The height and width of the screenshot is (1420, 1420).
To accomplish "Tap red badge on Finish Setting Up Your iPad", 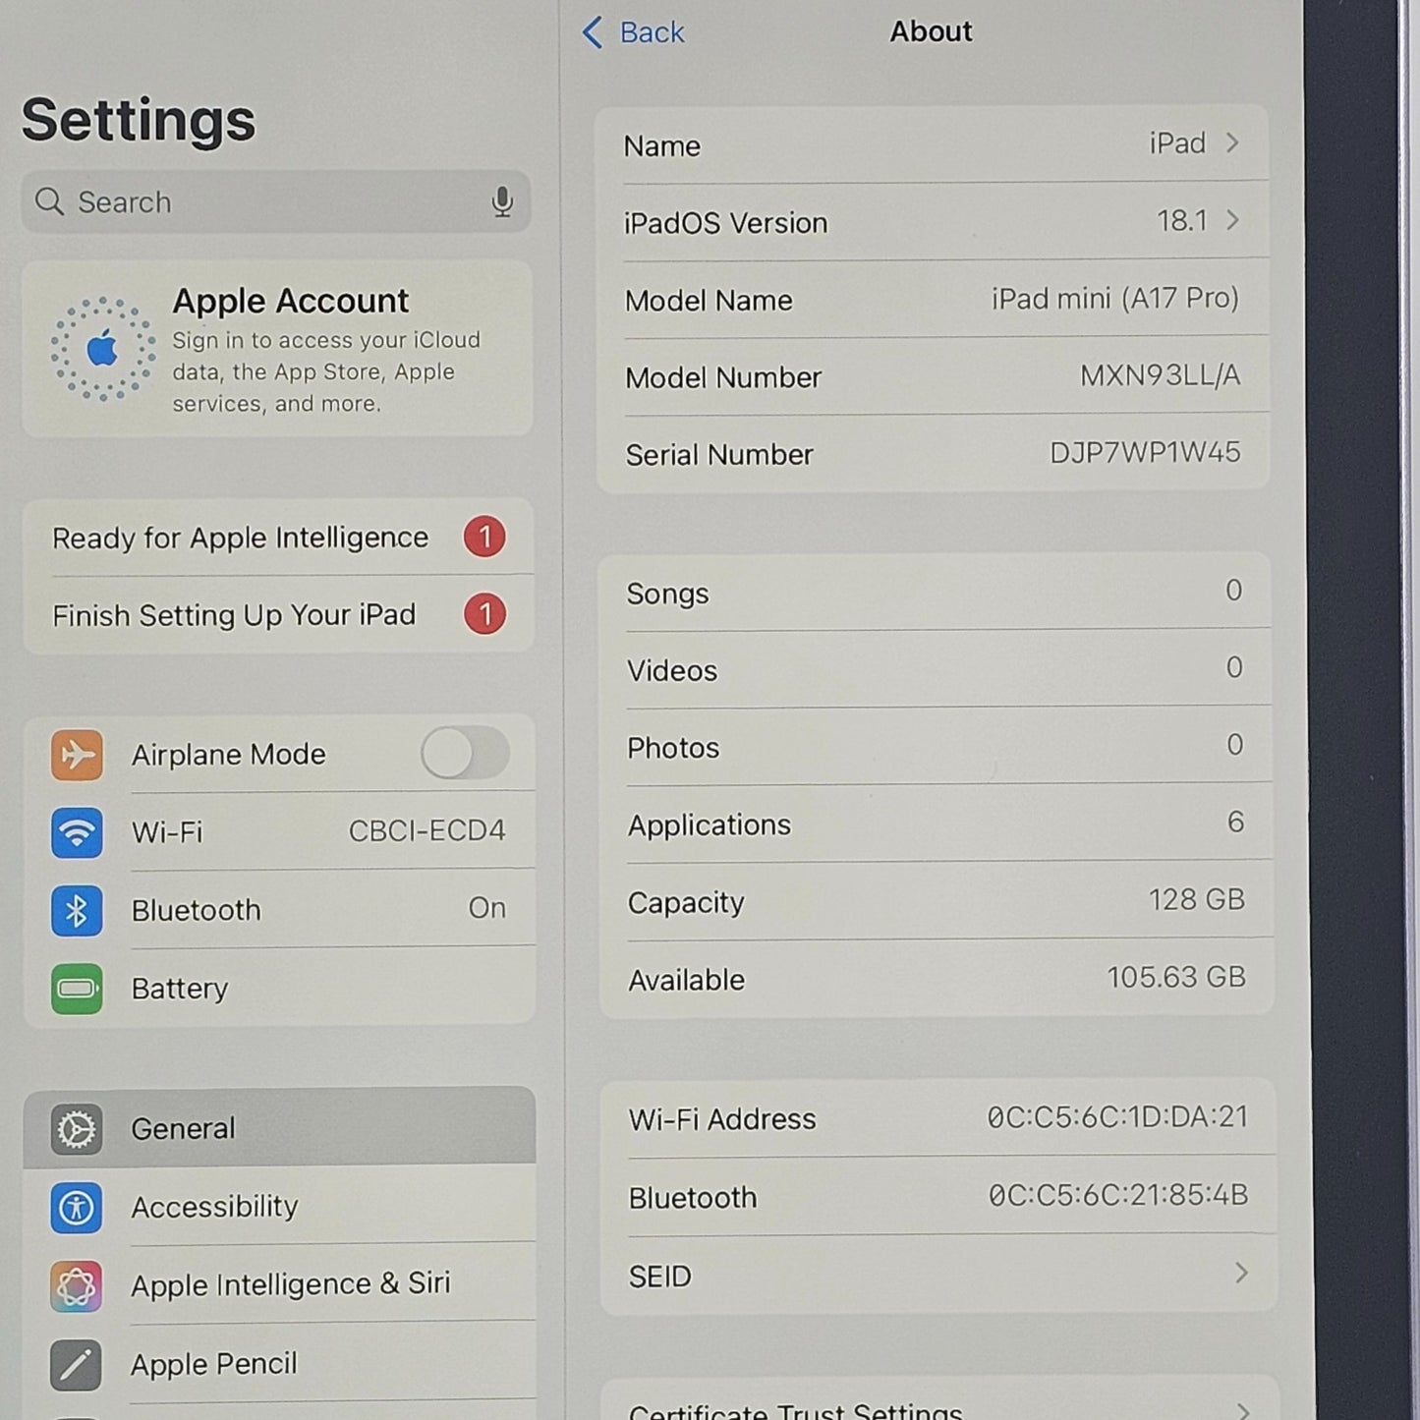I will (484, 614).
